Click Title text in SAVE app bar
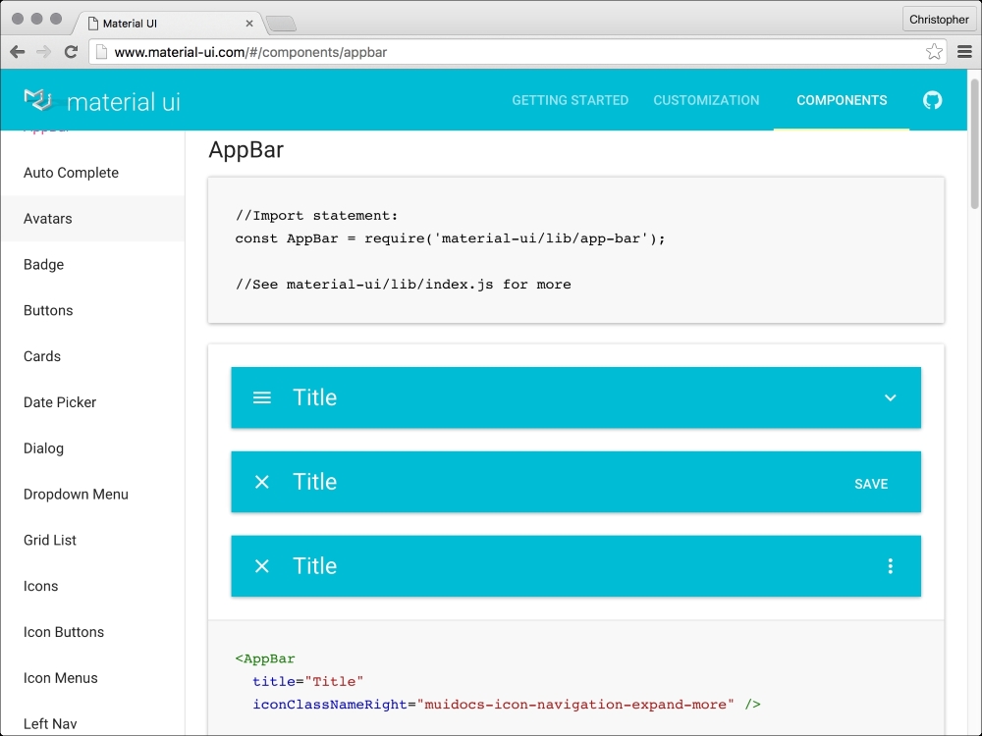The width and height of the screenshot is (982, 736). (315, 482)
